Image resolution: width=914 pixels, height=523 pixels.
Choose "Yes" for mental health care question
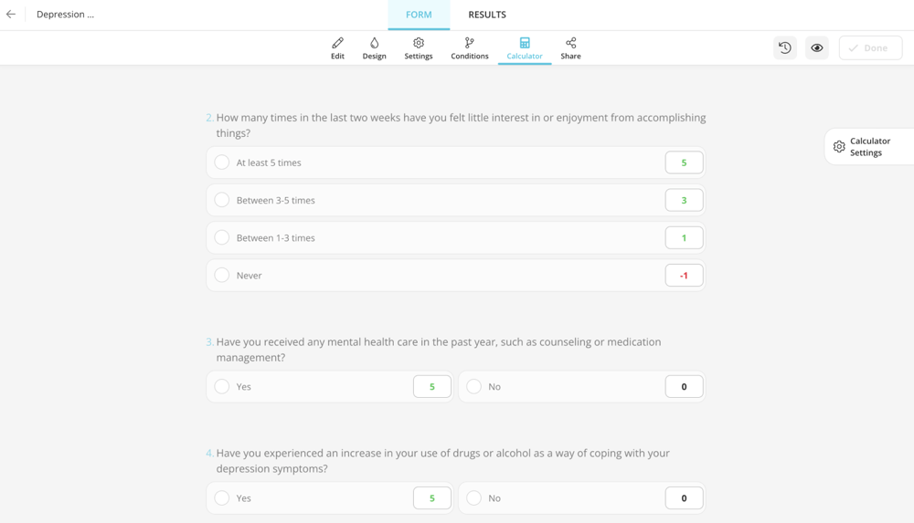coord(222,386)
